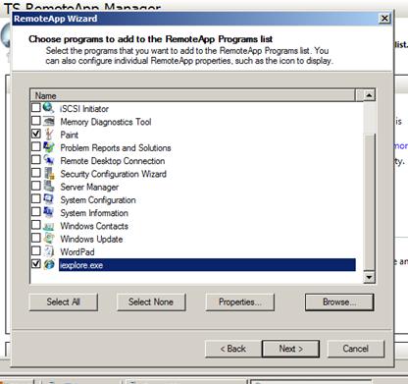Select the iSCSI Initiator row text
408x384 pixels.
click(x=84, y=109)
